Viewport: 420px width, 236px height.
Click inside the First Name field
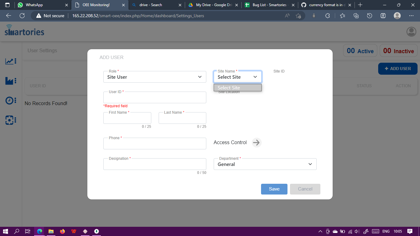pos(127,118)
